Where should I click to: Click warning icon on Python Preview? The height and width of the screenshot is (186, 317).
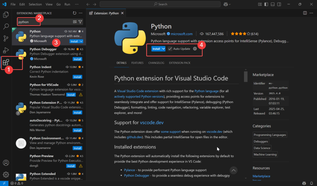(81, 166)
